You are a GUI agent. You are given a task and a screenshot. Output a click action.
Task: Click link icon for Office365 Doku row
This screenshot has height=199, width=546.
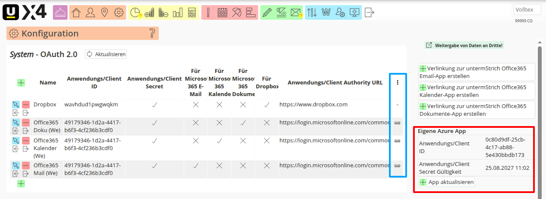click(398, 123)
